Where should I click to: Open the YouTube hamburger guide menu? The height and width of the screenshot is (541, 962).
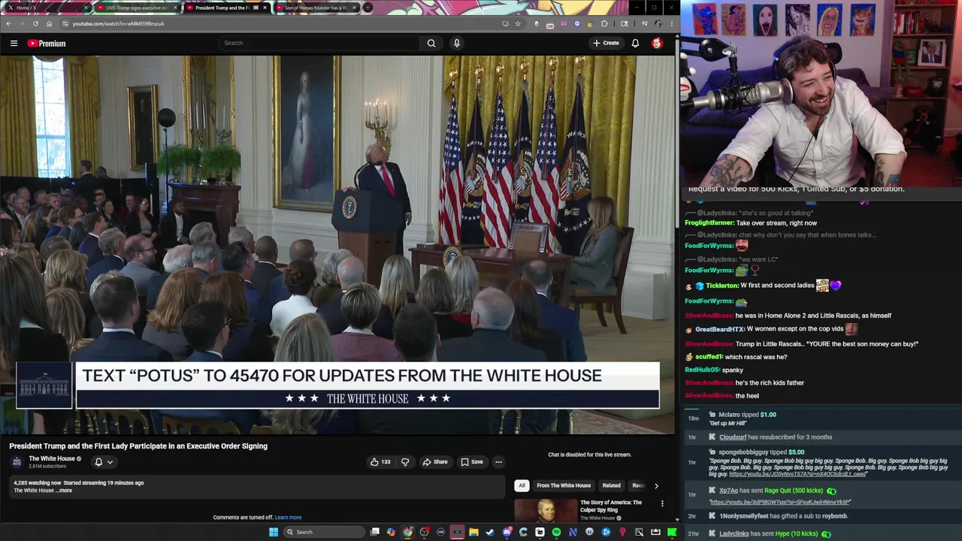[x=14, y=44]
